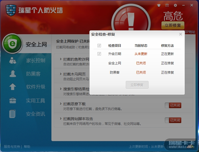Click the green 安全上网 shield icon
Image resolution: width=199 pixels, height=152 pixels.
[12, 44]
